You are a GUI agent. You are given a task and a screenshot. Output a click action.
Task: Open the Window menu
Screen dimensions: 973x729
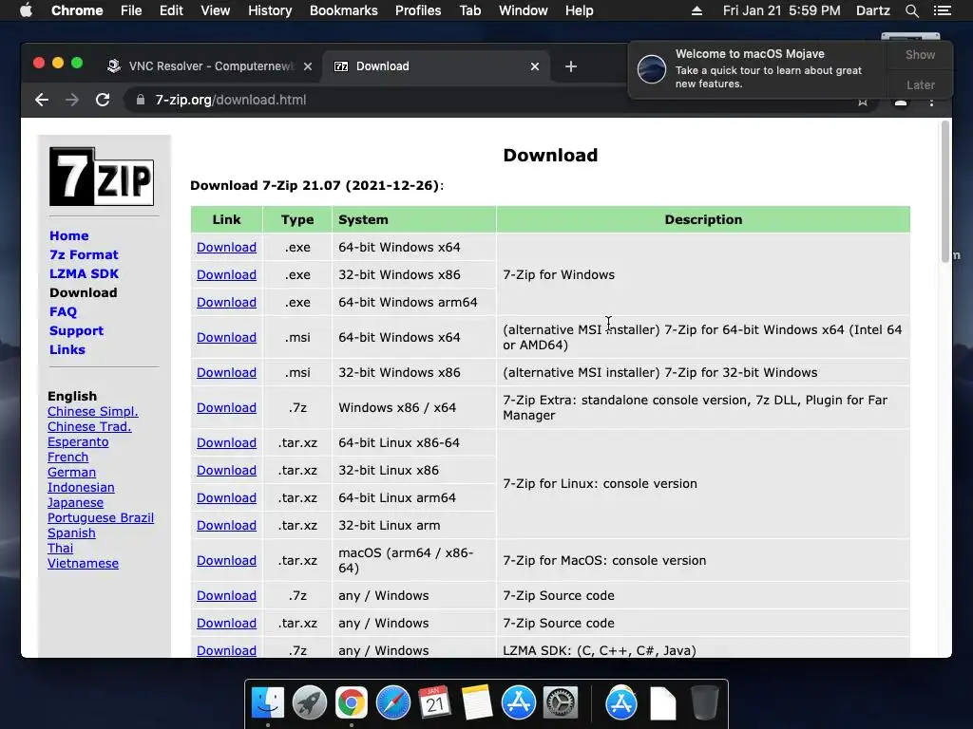524,10
